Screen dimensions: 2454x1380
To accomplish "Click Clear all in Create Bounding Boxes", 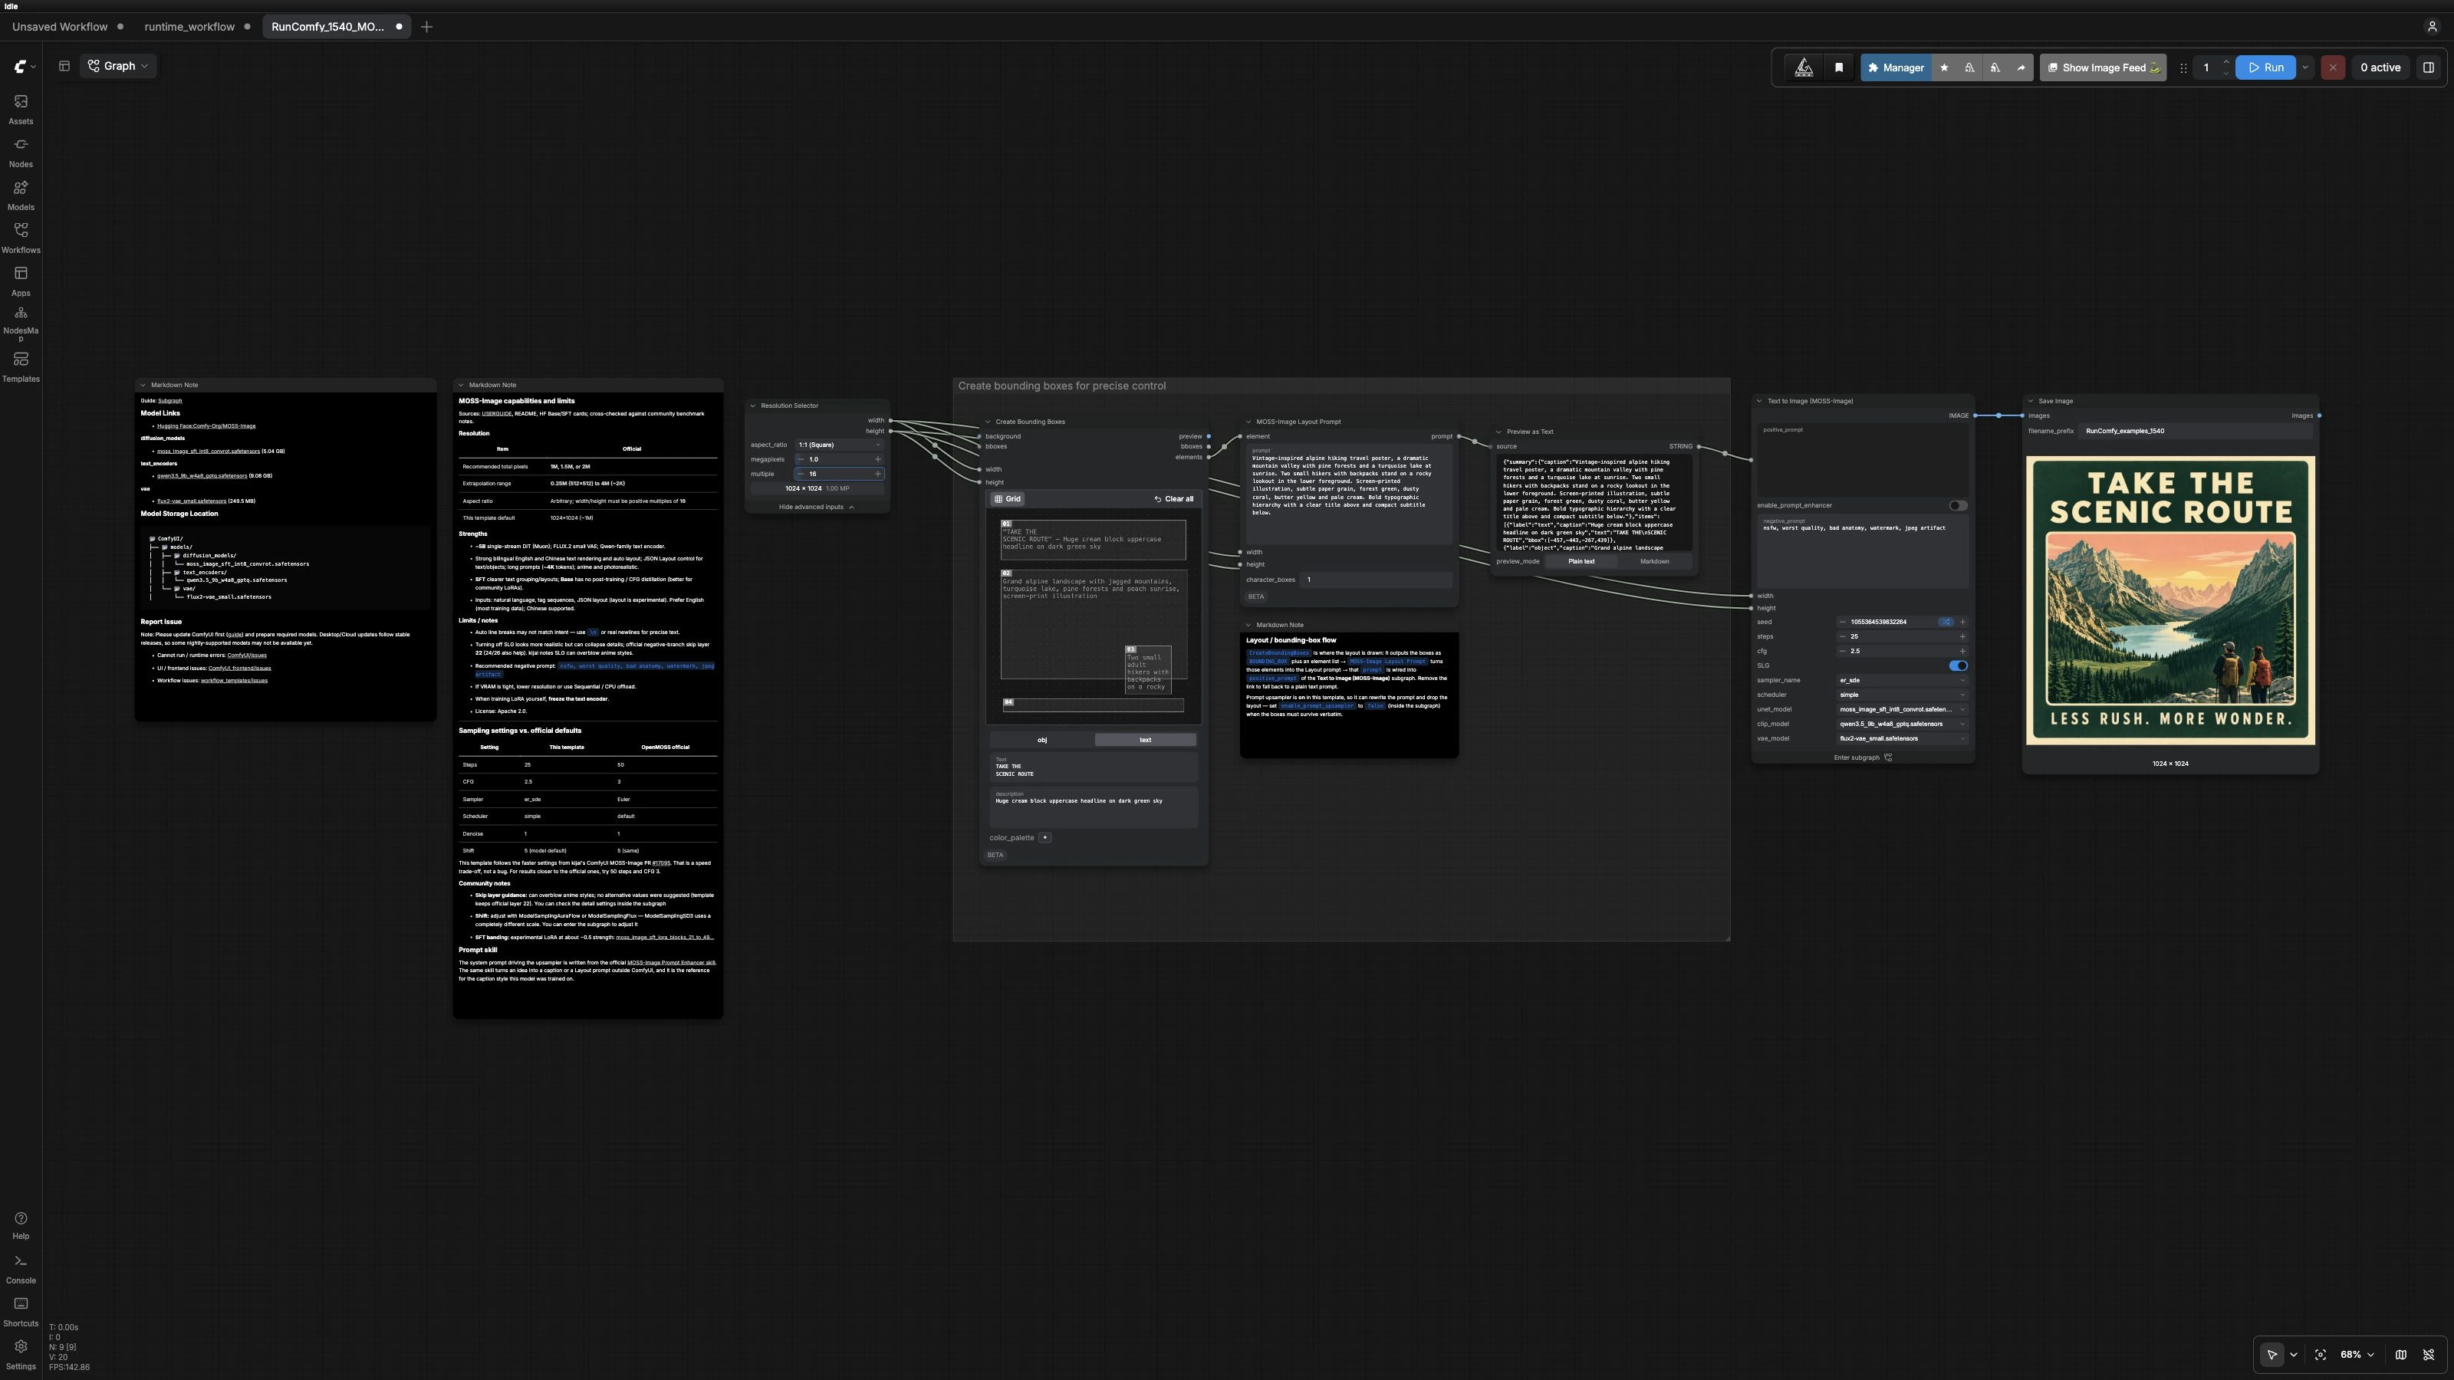I will pos(1173,499).
